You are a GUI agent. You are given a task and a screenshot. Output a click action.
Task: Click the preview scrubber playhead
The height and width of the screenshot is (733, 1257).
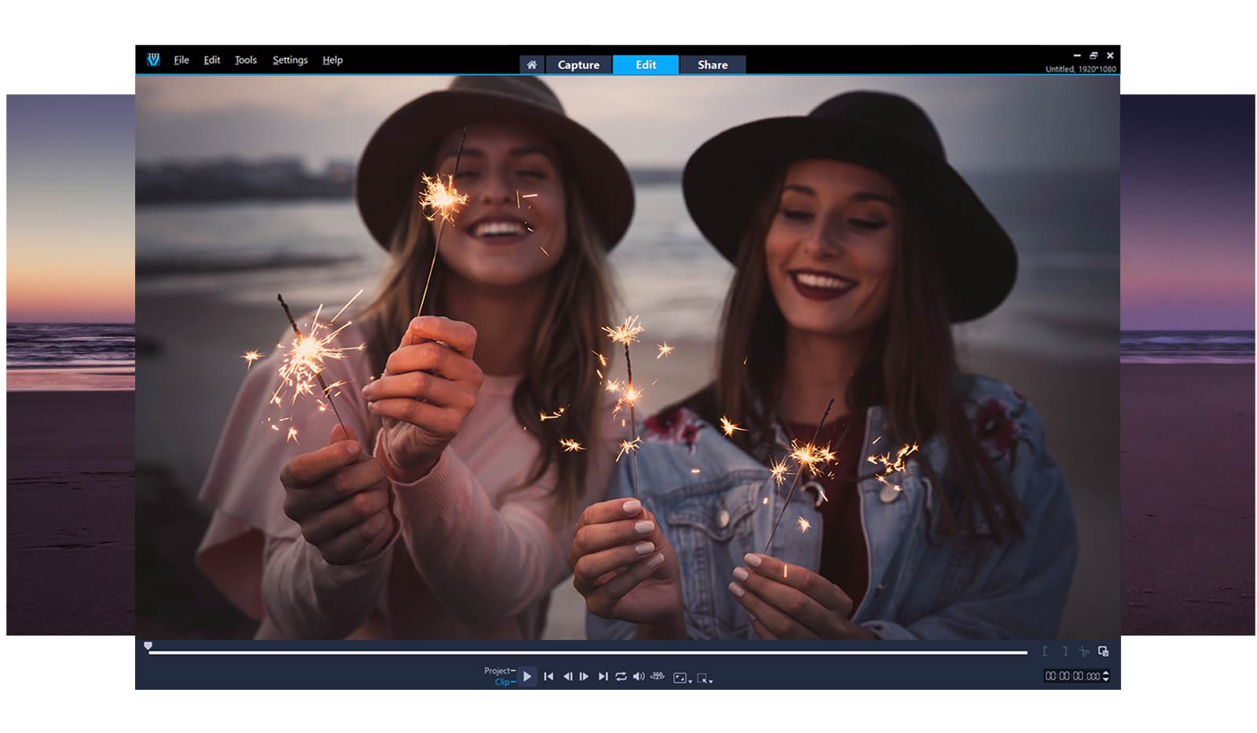coord(148,647)
